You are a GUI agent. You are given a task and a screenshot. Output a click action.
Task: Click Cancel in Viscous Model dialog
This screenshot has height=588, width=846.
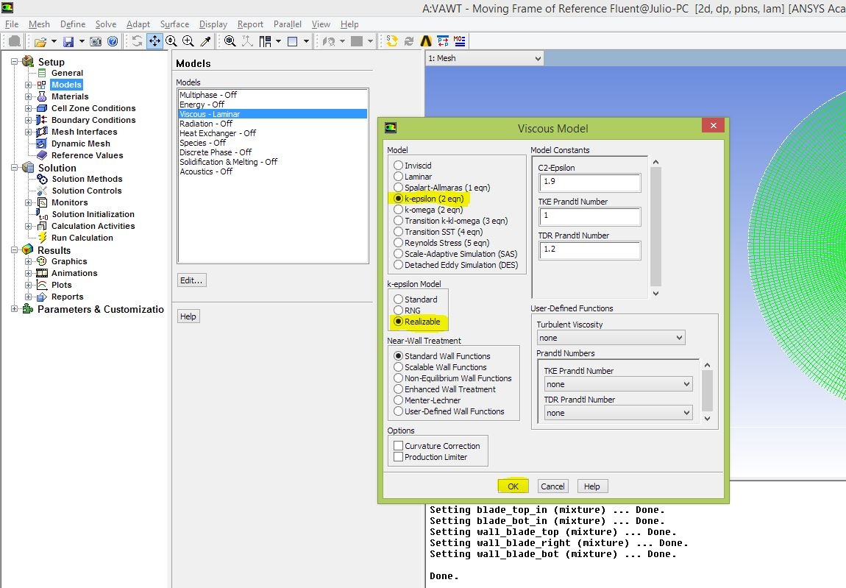(552, 486)
